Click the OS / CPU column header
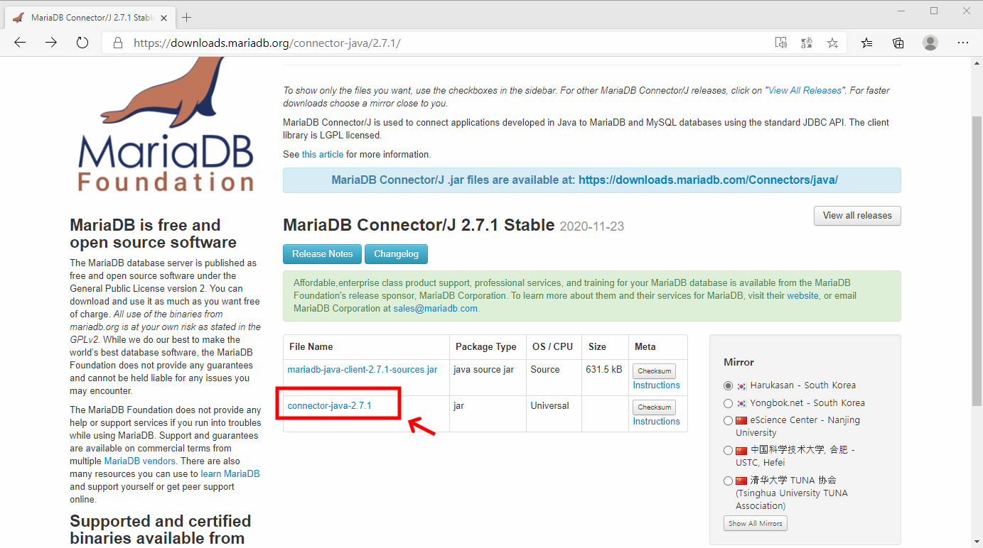This screenshot has width=983, height=548. click(x=552, y=346)
